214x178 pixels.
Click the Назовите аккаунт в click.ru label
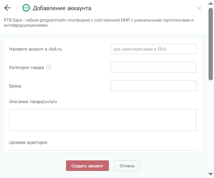[x=36, y=49]
